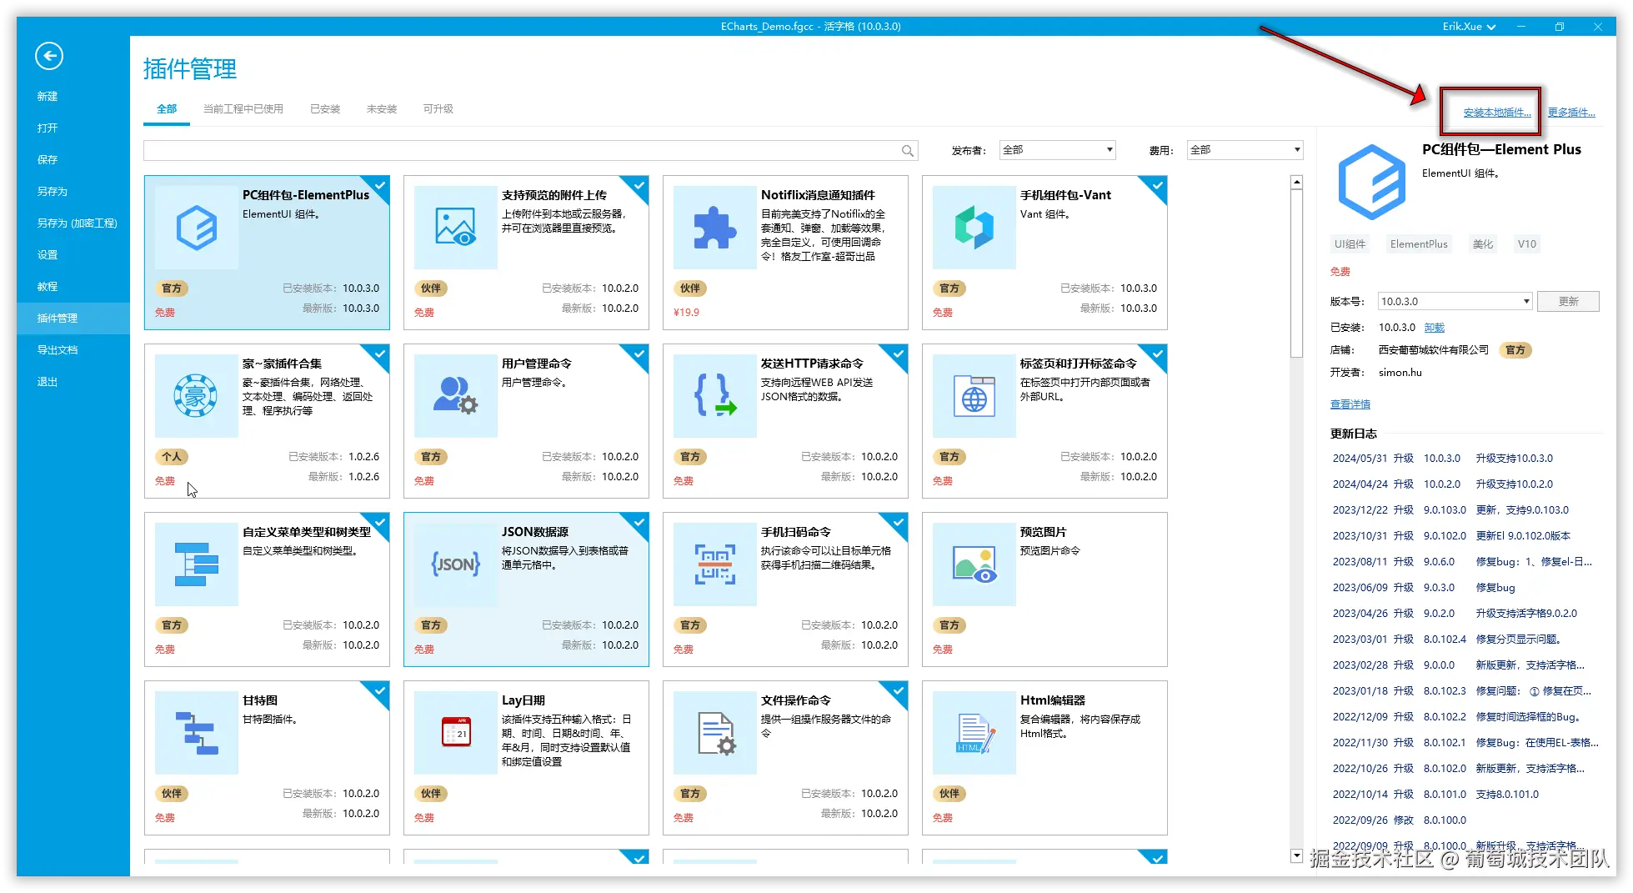Select 手机组件包-Vant plugin icon

pos(974,228)
